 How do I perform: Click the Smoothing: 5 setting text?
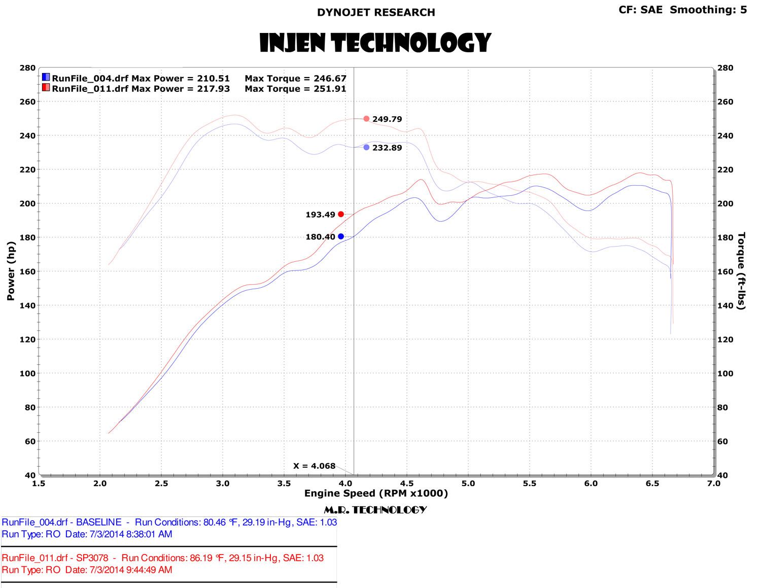point(708,10)
